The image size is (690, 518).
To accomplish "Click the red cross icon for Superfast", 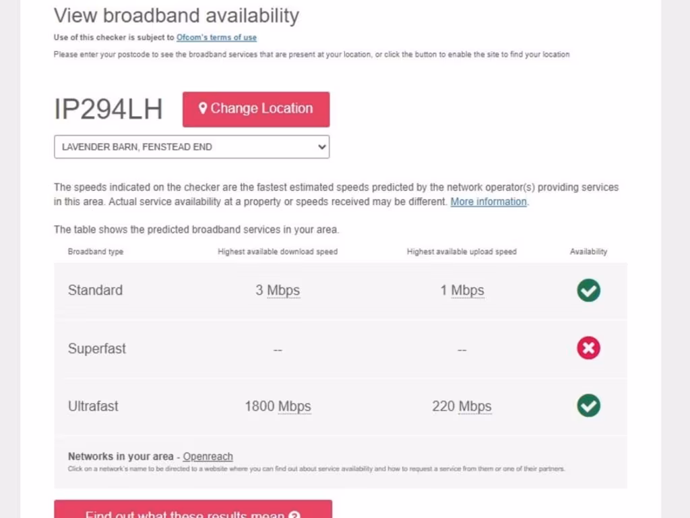I will point(588,348).
